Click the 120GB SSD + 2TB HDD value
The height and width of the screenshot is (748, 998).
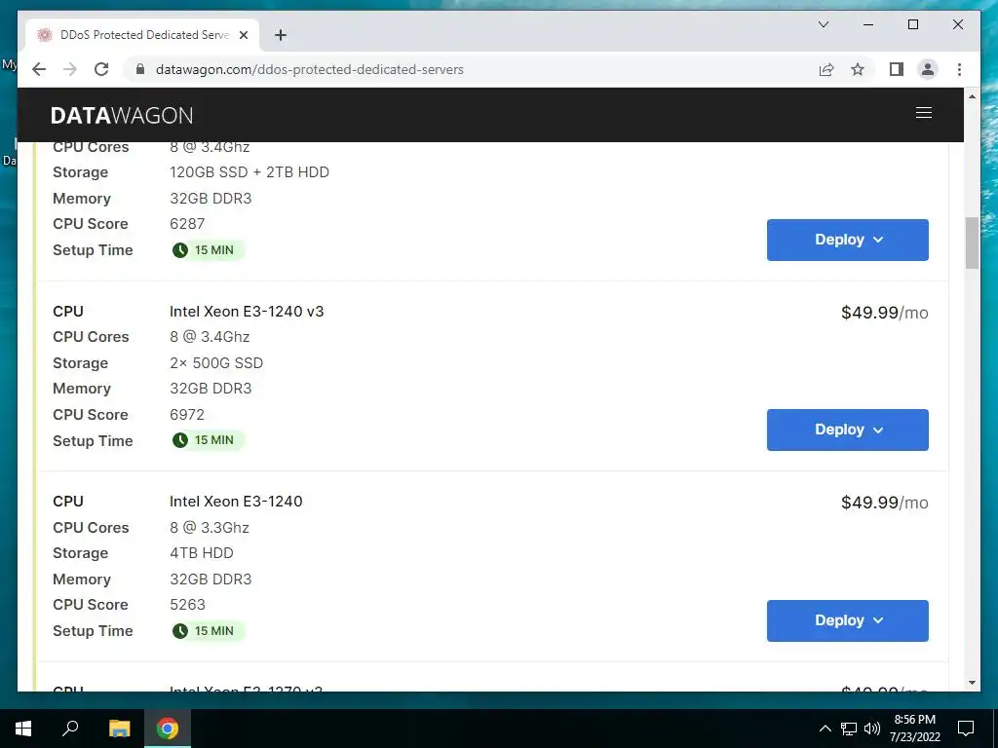pyautogui.click(x=249, y=171)
